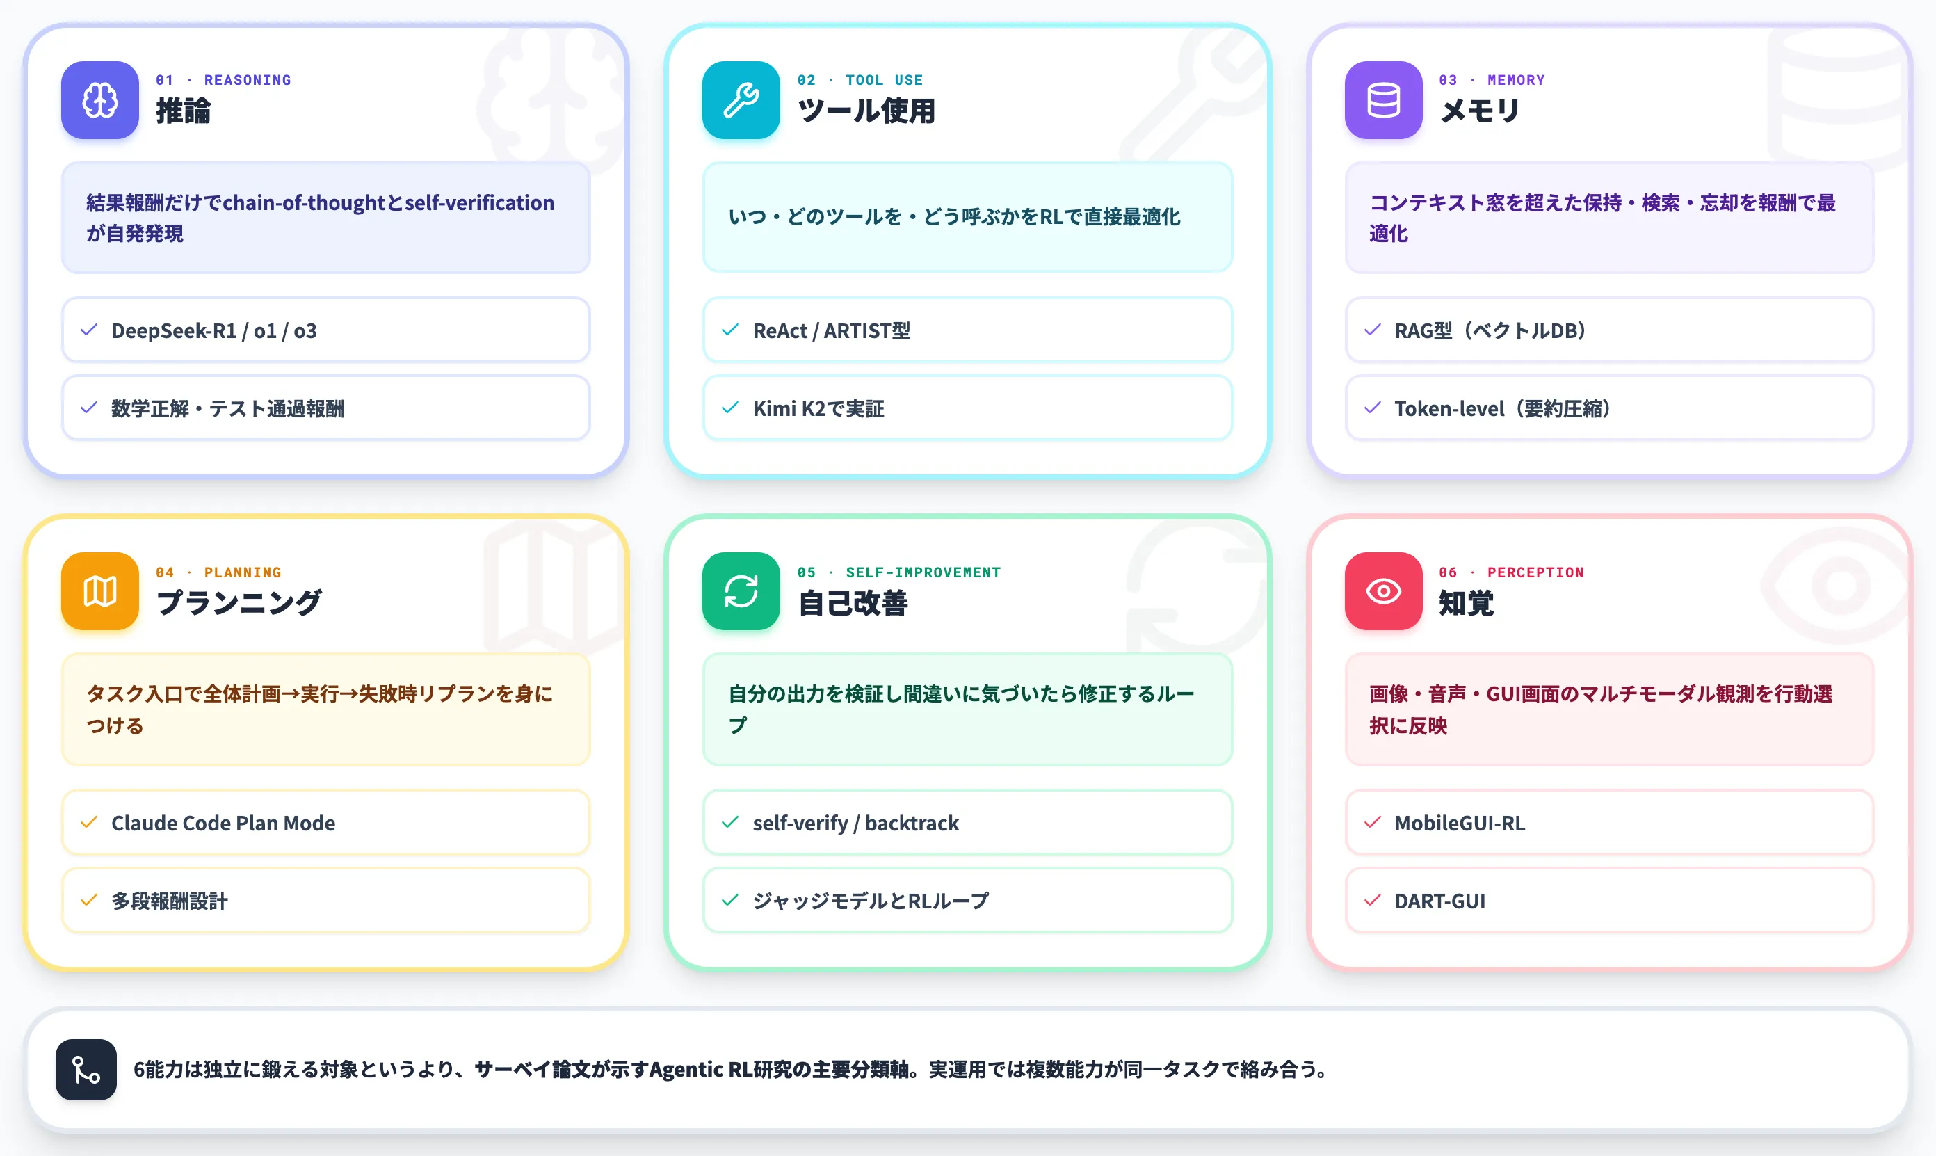Click the DeepSeek-R1 / o1 / o3 text

[x=214, y=331]
